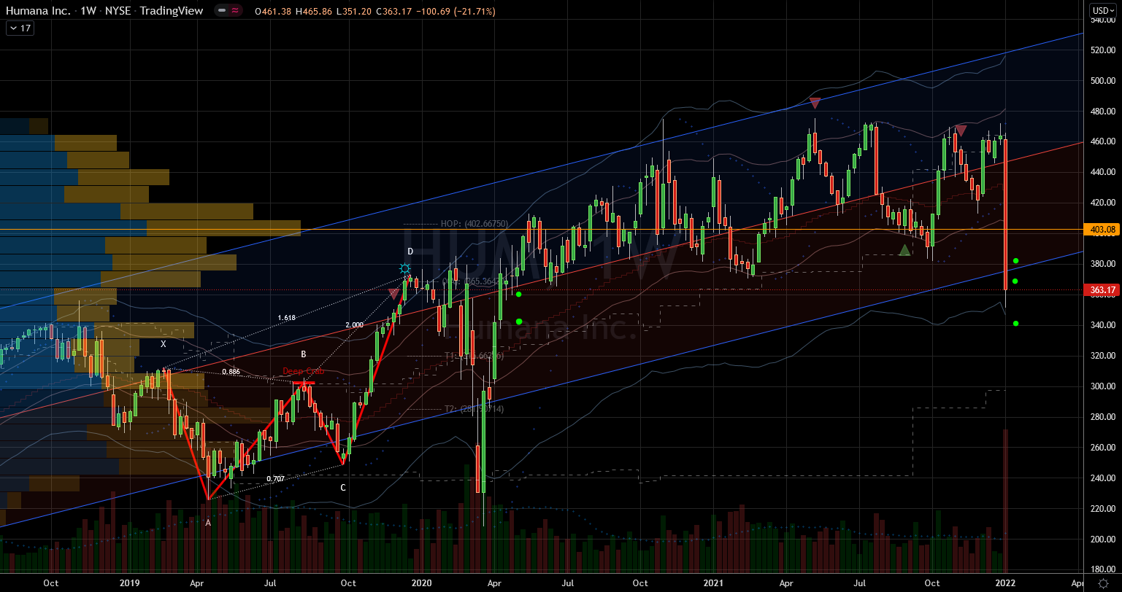Click the 440.00 price axis label
1122x592 pixels.
1104,172
